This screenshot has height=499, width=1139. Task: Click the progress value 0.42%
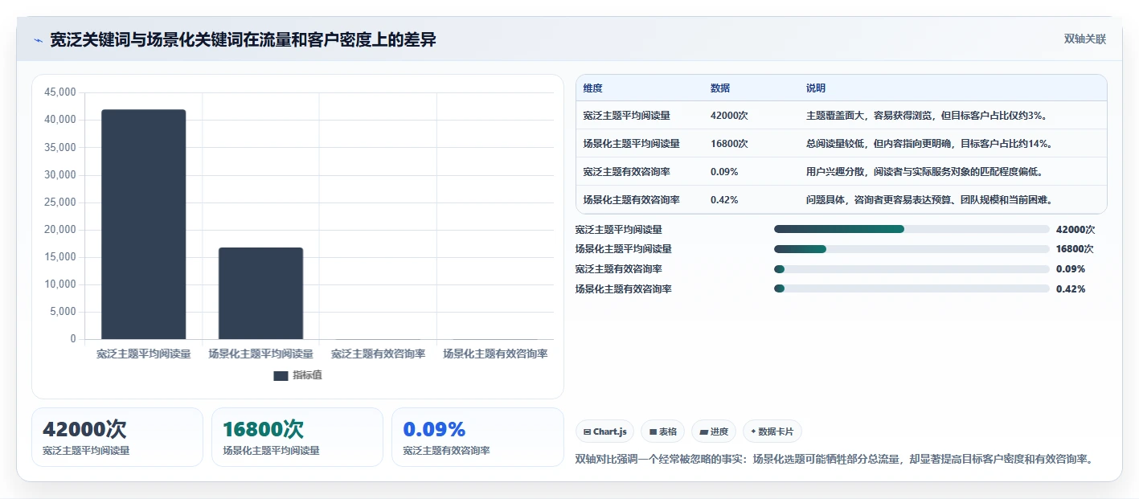click(x=1071, y=288)
